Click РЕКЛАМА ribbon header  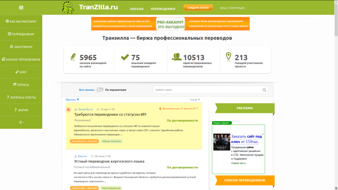245,108
